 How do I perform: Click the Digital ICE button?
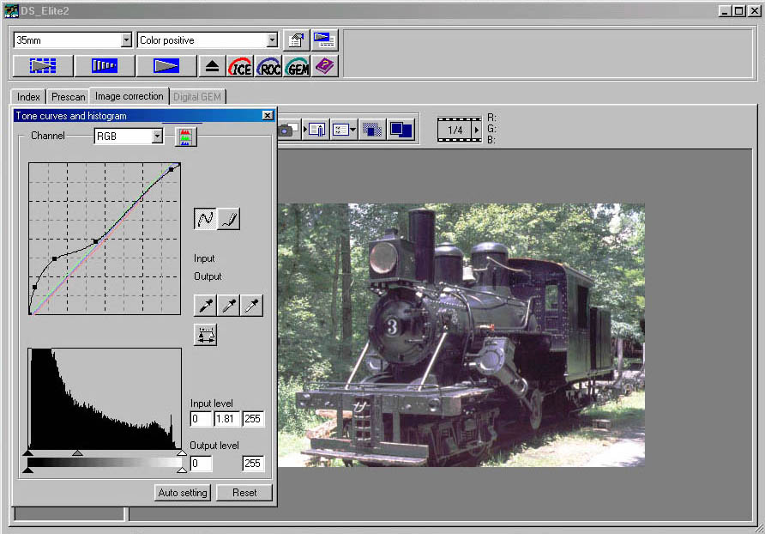[240, 66]
